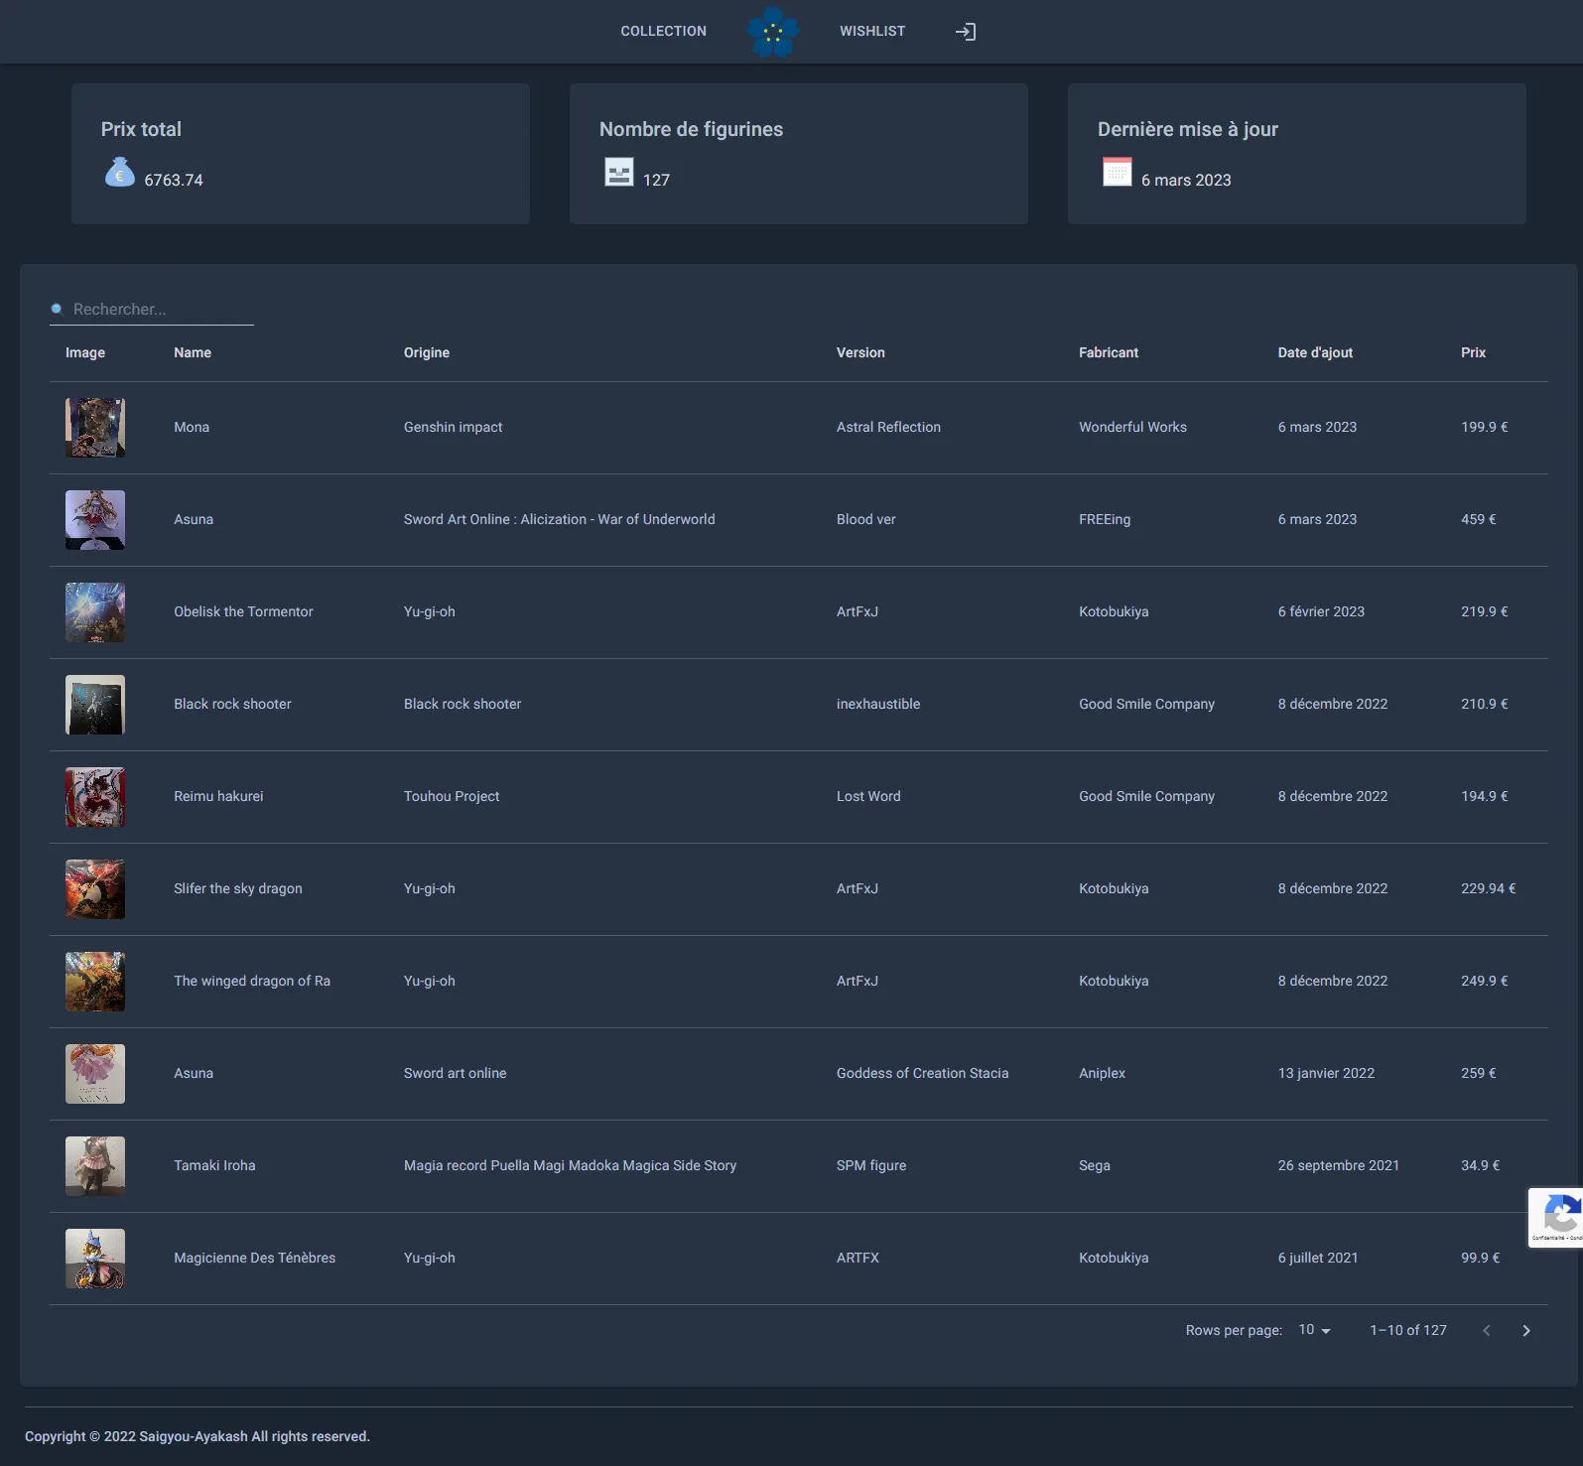Sort by the Fabricant column header
Viewport: 1583px width, 1466px height.
[x=1109, y=353]
